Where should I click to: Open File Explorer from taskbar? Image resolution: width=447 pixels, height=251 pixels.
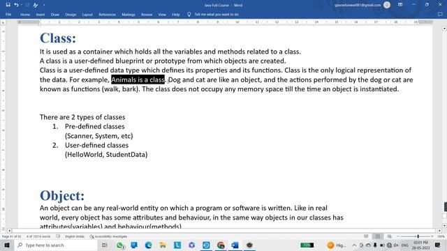[x=163, y=245]
